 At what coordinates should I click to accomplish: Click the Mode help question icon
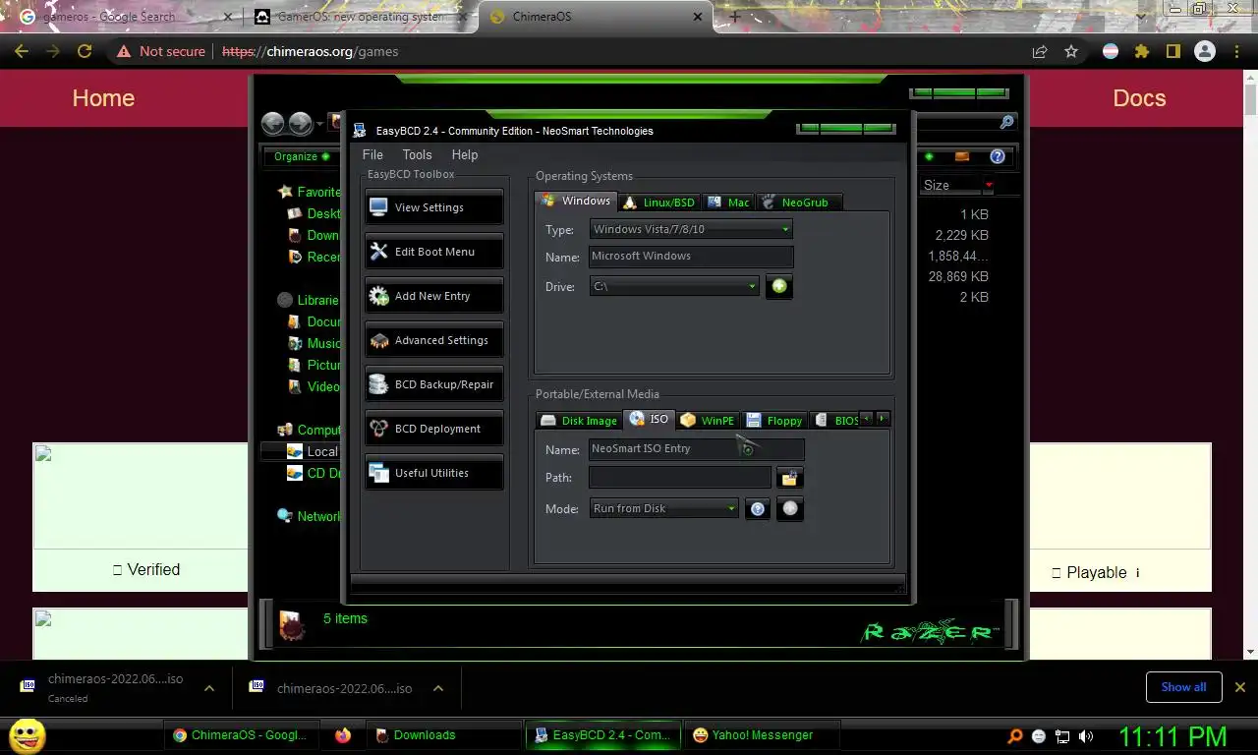(758, 509)
